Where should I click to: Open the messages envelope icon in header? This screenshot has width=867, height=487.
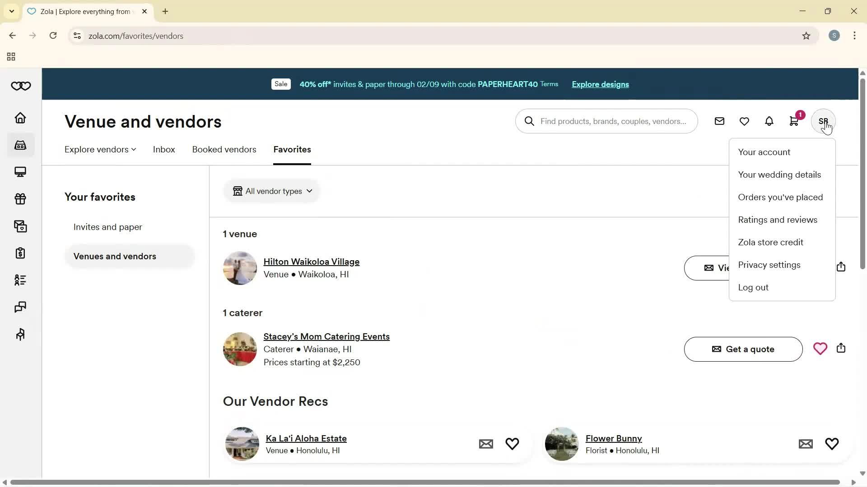719,121
